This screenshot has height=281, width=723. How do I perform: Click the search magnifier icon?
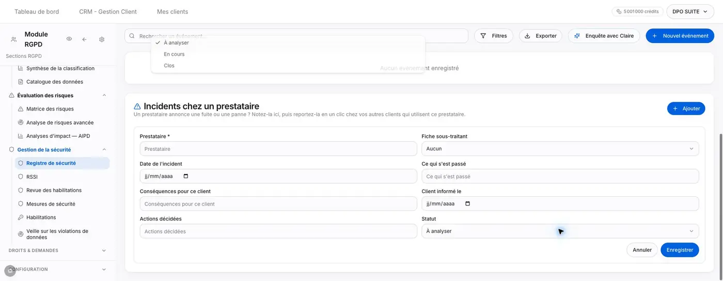(132, 36)
